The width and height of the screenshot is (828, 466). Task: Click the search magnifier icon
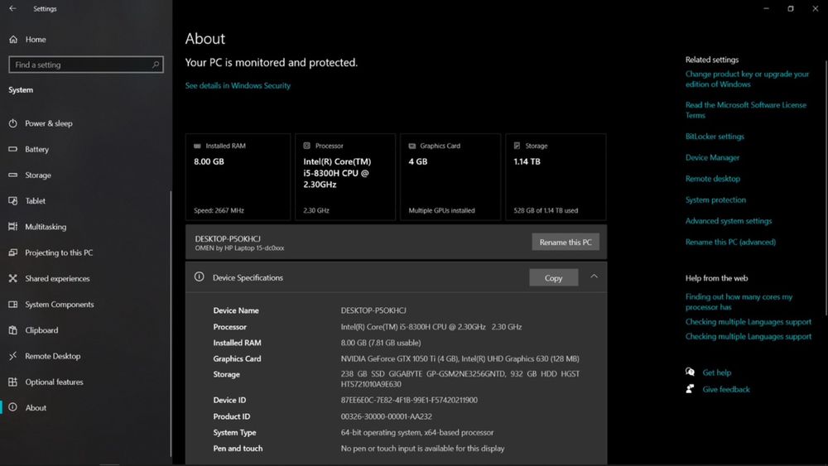(156, 65)
